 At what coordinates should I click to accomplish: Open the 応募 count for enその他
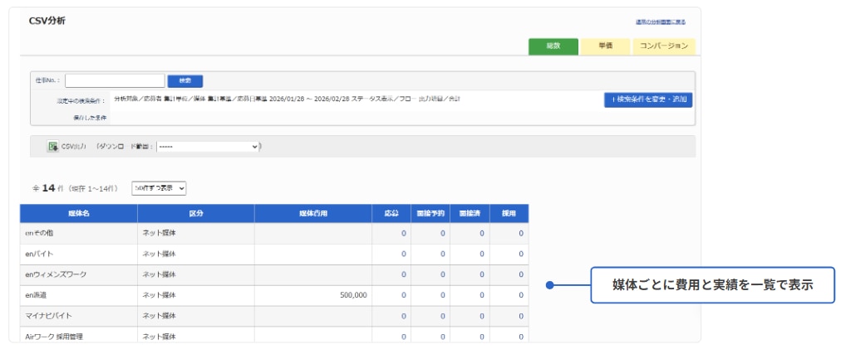pos(404,233)
